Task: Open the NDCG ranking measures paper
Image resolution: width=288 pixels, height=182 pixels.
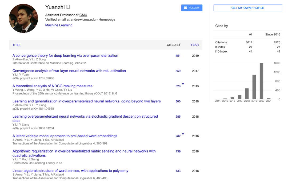Action: [x=52, y=86]
